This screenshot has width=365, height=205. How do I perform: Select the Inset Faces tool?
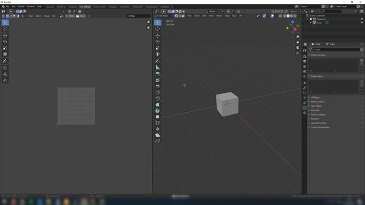click(157, 80)
